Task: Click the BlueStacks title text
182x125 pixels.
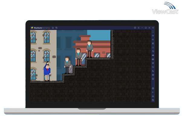Action: coord(38,28)
